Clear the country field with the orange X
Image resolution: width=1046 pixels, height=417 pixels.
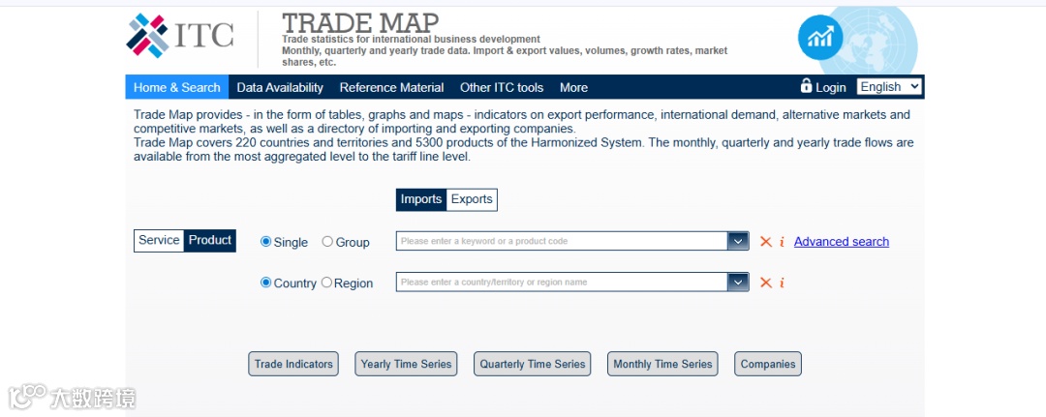pos(766,283)
